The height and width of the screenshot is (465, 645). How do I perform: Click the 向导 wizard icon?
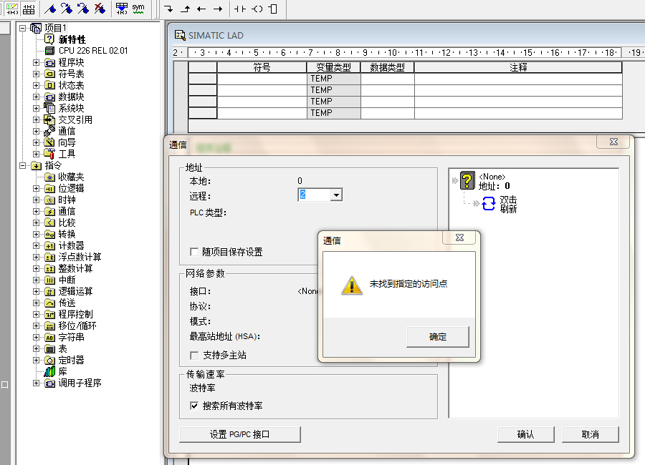point(49,142)
